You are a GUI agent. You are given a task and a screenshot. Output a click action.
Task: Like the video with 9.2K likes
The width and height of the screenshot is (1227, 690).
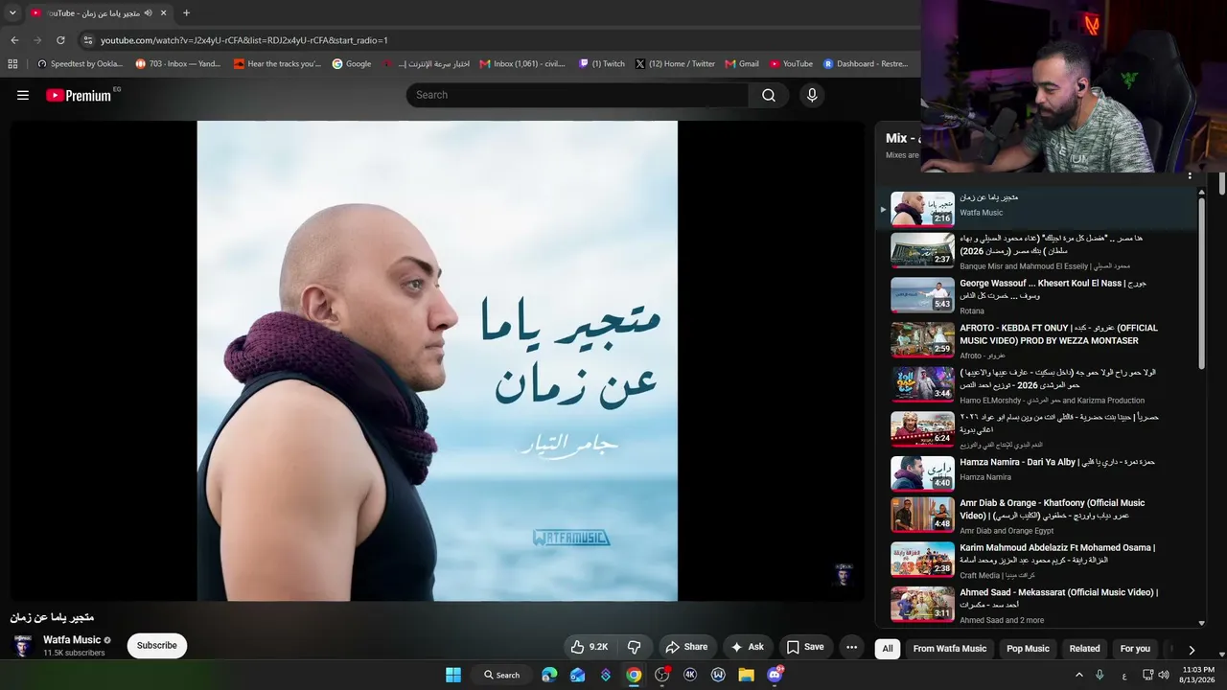tap(590, 647)
